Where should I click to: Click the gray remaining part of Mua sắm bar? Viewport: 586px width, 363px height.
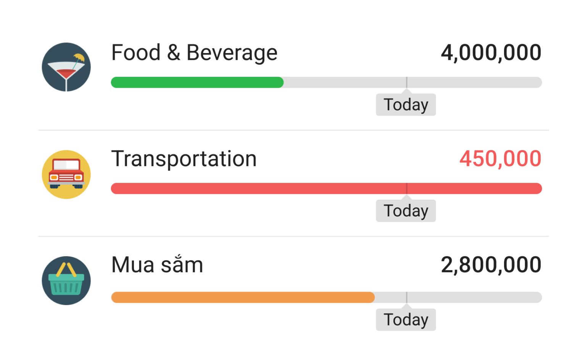473,297
